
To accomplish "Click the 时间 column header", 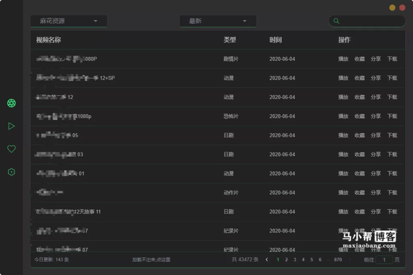I will (x=275, y=40).
